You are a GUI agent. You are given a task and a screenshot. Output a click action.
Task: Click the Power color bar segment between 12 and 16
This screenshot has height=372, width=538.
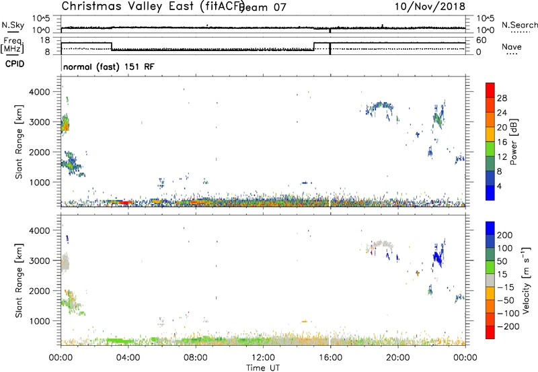tap(490, 149)
